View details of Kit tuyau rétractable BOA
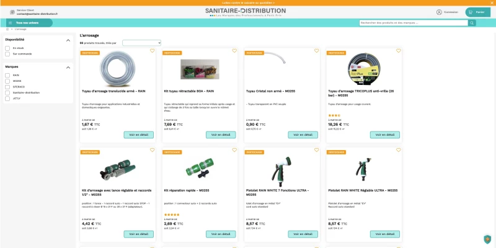 pyautogui.click(x=221, y=135)
